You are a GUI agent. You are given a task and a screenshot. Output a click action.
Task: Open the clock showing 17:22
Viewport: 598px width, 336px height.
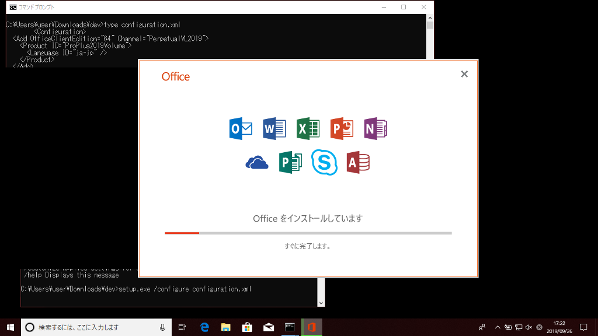coord(559,327)
